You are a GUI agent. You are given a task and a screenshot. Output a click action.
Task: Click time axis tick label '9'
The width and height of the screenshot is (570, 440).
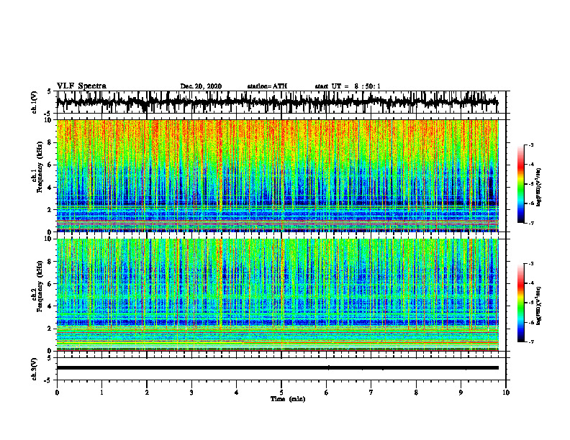click(x=461, y=393)
